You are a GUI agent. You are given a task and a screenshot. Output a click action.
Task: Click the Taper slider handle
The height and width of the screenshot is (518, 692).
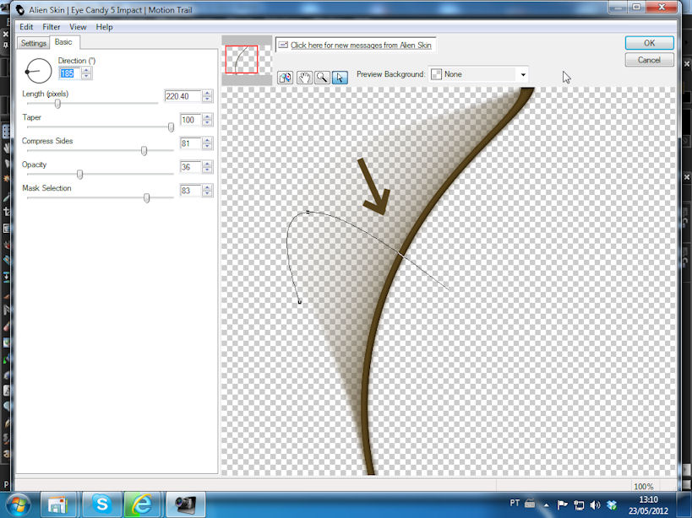pos(171,127)
